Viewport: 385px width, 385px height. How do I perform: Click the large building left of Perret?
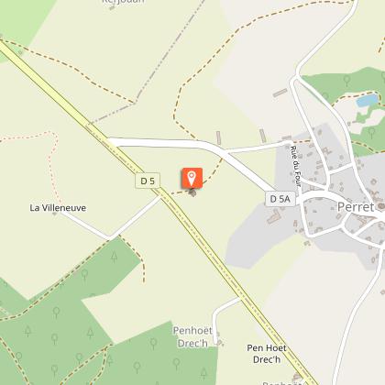[274, 216]
